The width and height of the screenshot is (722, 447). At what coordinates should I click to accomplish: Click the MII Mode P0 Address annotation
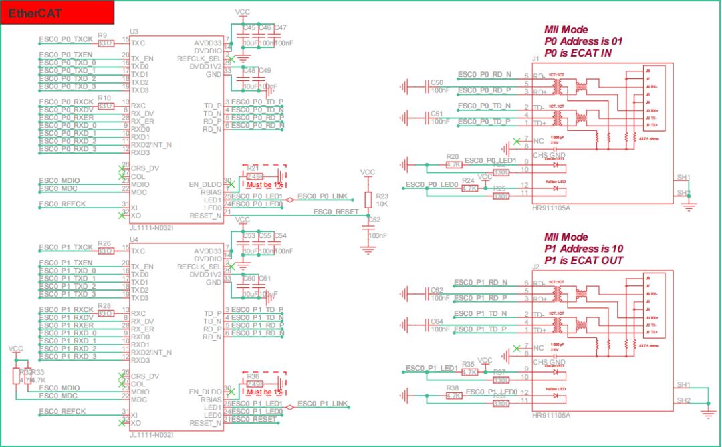pyautogui.click(x=584, y=40)
